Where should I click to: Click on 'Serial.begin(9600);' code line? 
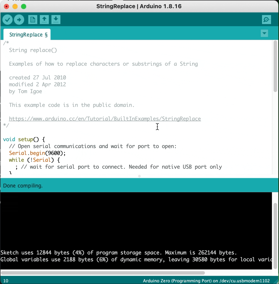[37, 153]
